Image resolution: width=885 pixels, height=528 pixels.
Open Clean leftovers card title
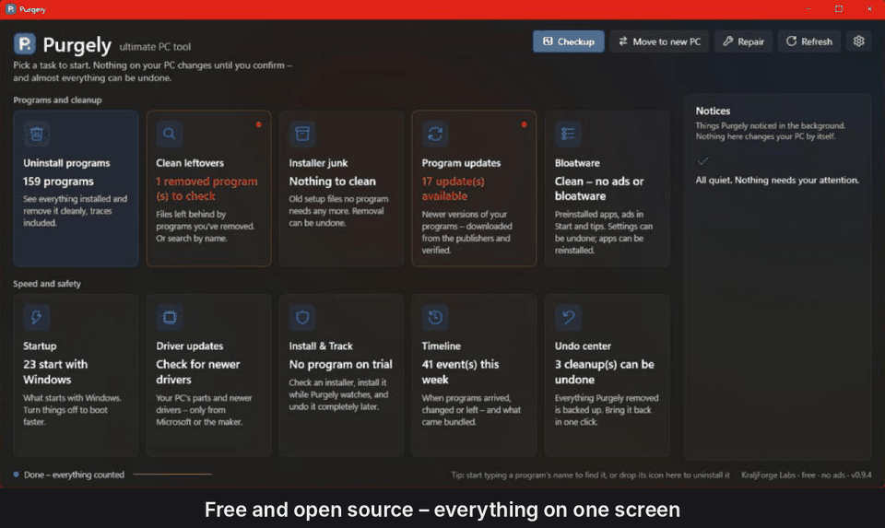point(190,163)
